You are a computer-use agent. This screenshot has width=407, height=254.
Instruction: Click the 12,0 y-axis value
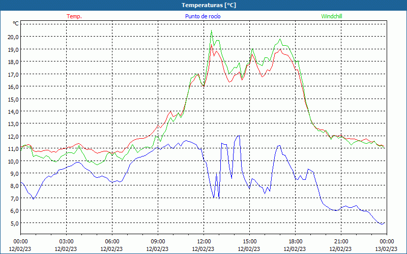[13, 136]
